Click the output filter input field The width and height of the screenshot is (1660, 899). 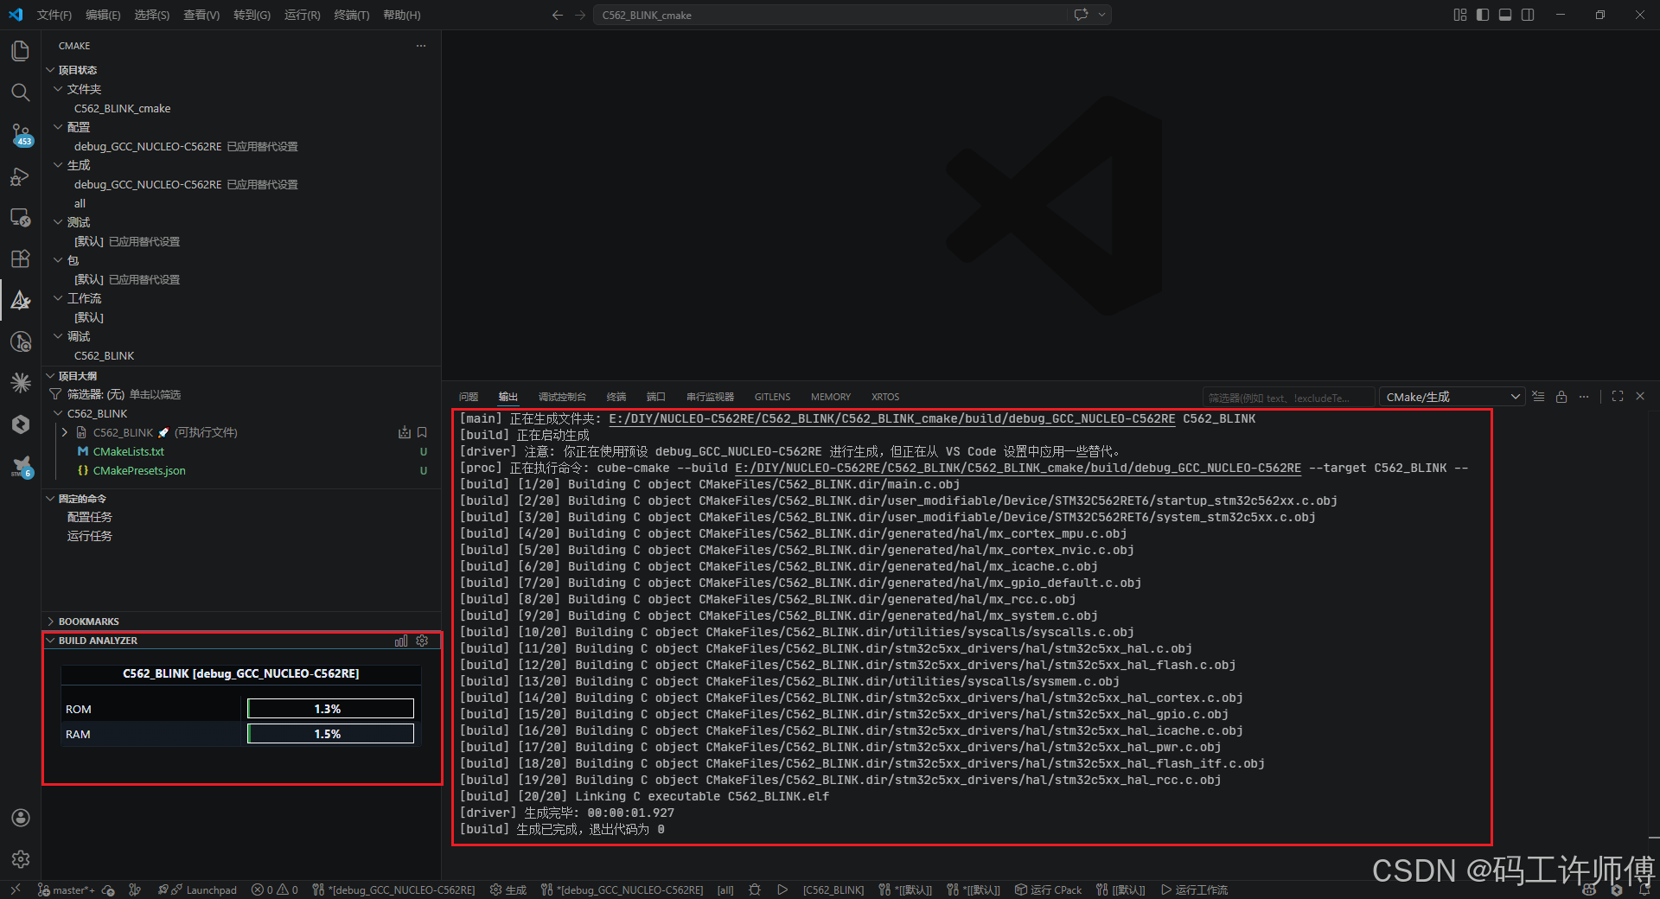click(1287, 398)
